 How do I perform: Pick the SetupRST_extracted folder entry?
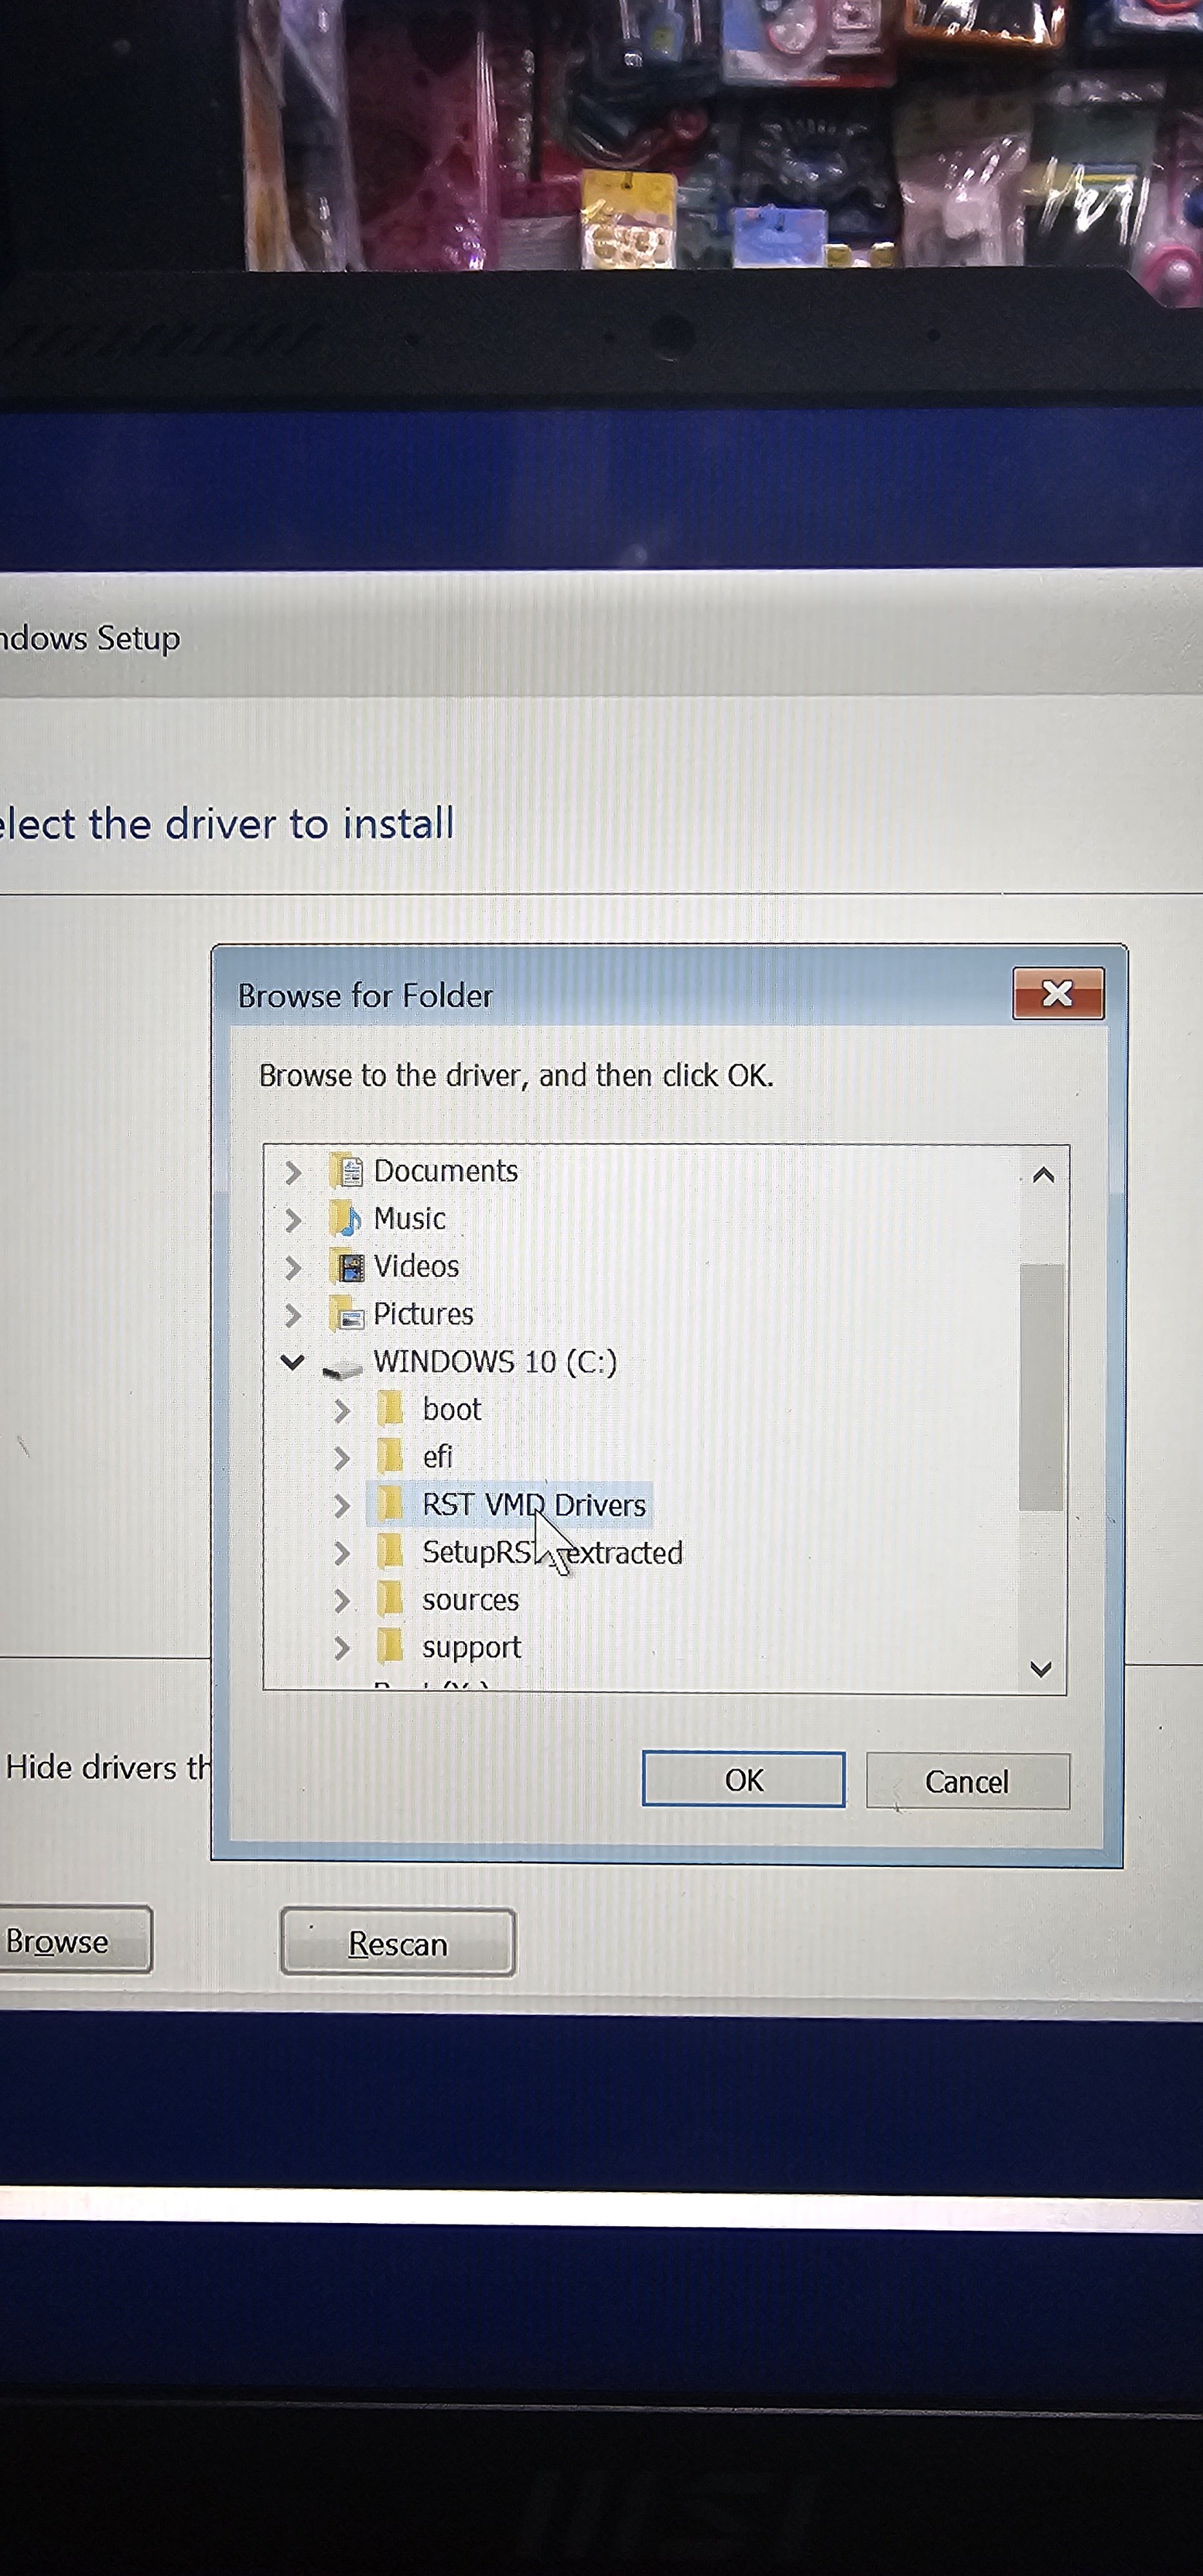point(552,1553)
